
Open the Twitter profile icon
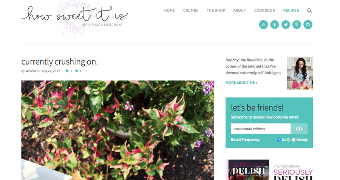286,25
